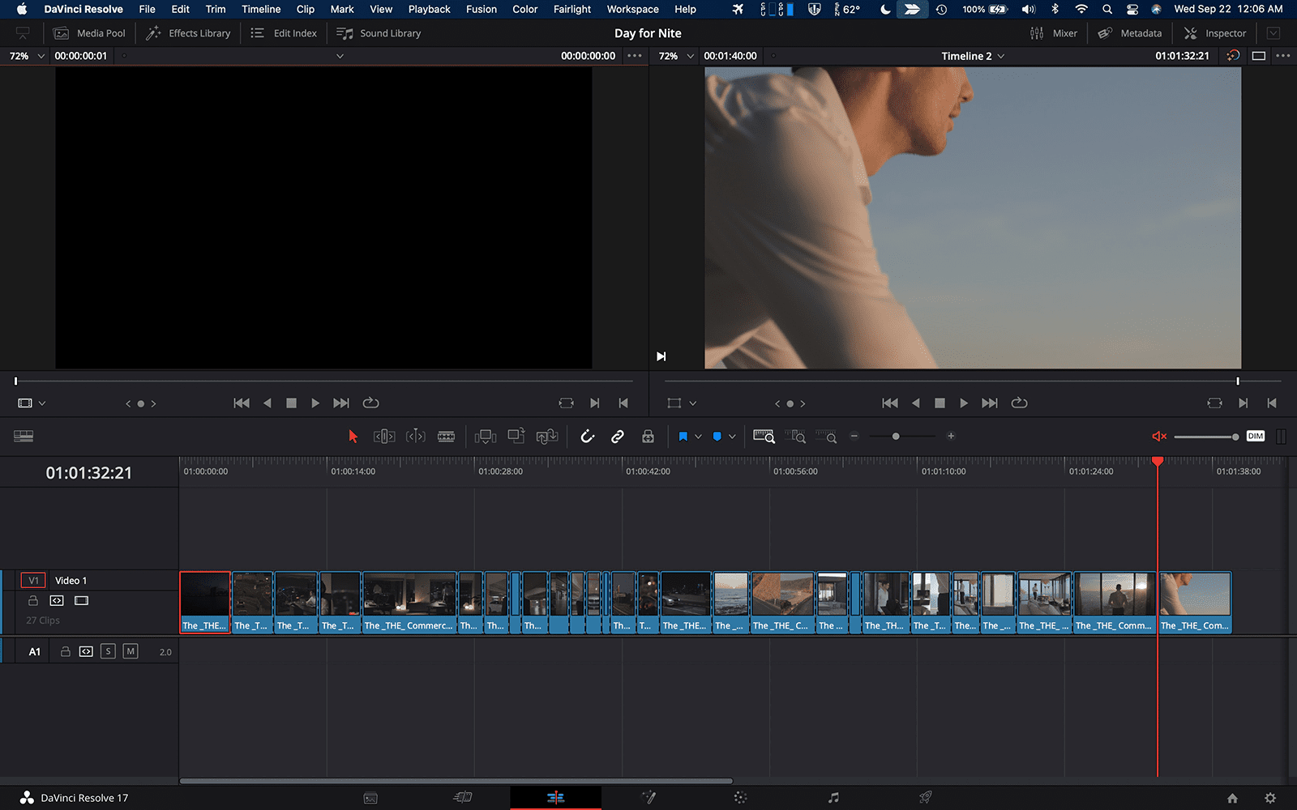
Task: Adjust the timeline zoom slider
Action: (897, 436)
